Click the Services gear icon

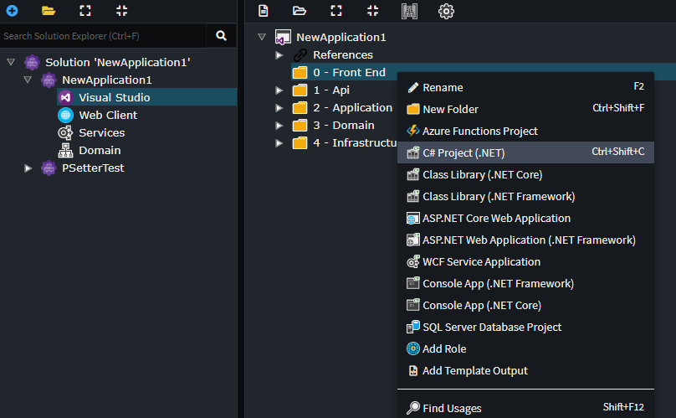coord(65,133)
